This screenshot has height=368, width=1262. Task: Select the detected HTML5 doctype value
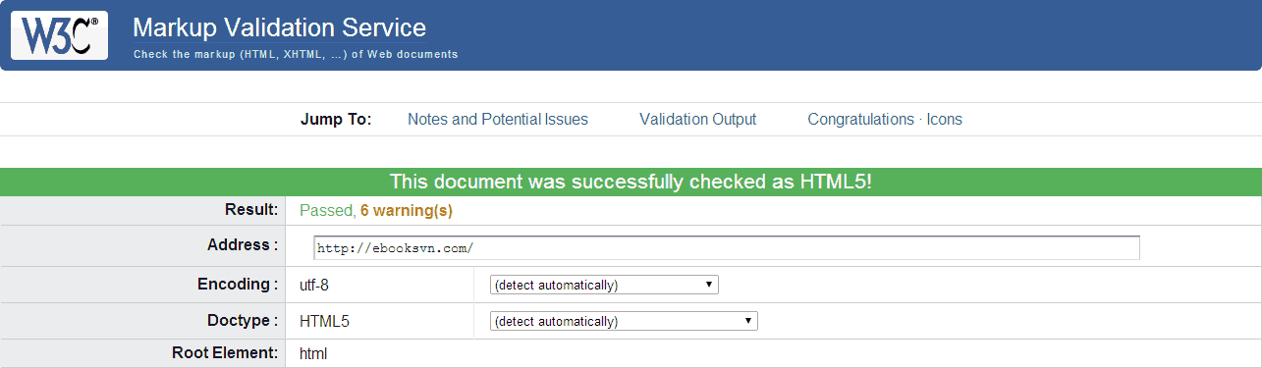click(324, 321)
